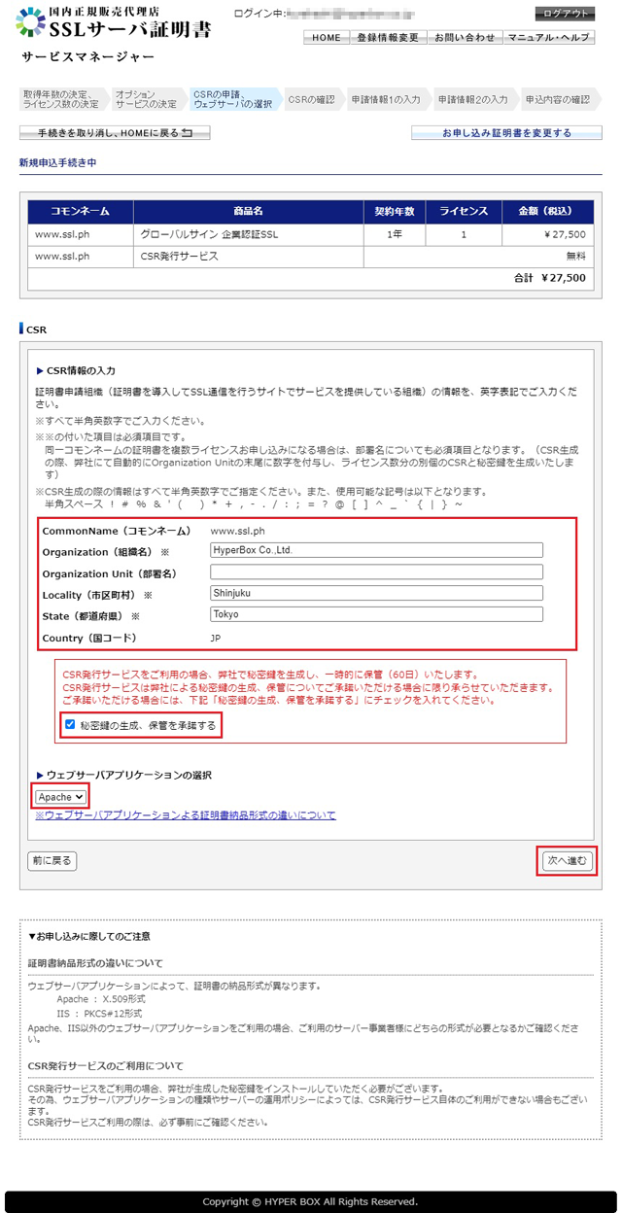The width and height of the screenshot is (622, 1213).
Task: Click the Organization name input field
Action: pos(376,550)
